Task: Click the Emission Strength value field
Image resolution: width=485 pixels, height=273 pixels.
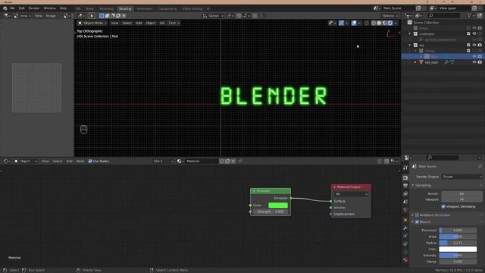Action: point(271,212)
